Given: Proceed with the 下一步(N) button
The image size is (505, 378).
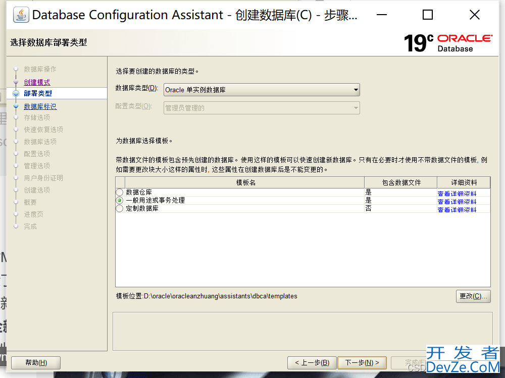Looking at the screenshot, I should (362, 362).
